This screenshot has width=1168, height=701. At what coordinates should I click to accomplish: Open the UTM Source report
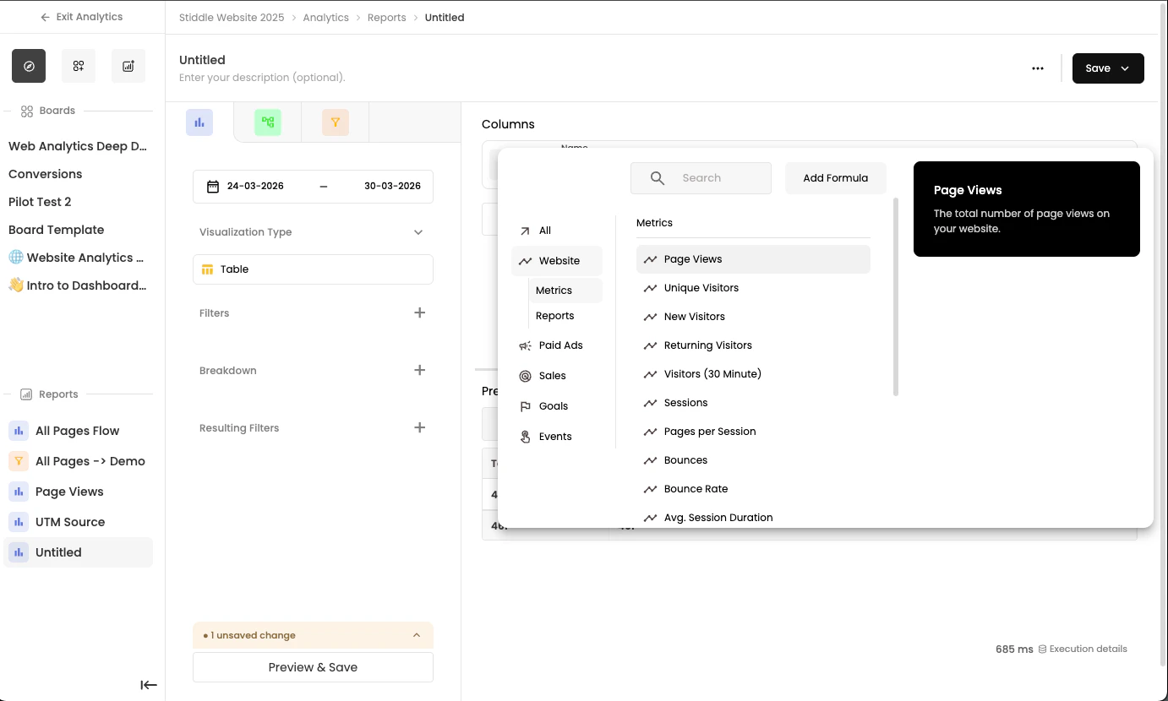[x=78, y=522]
